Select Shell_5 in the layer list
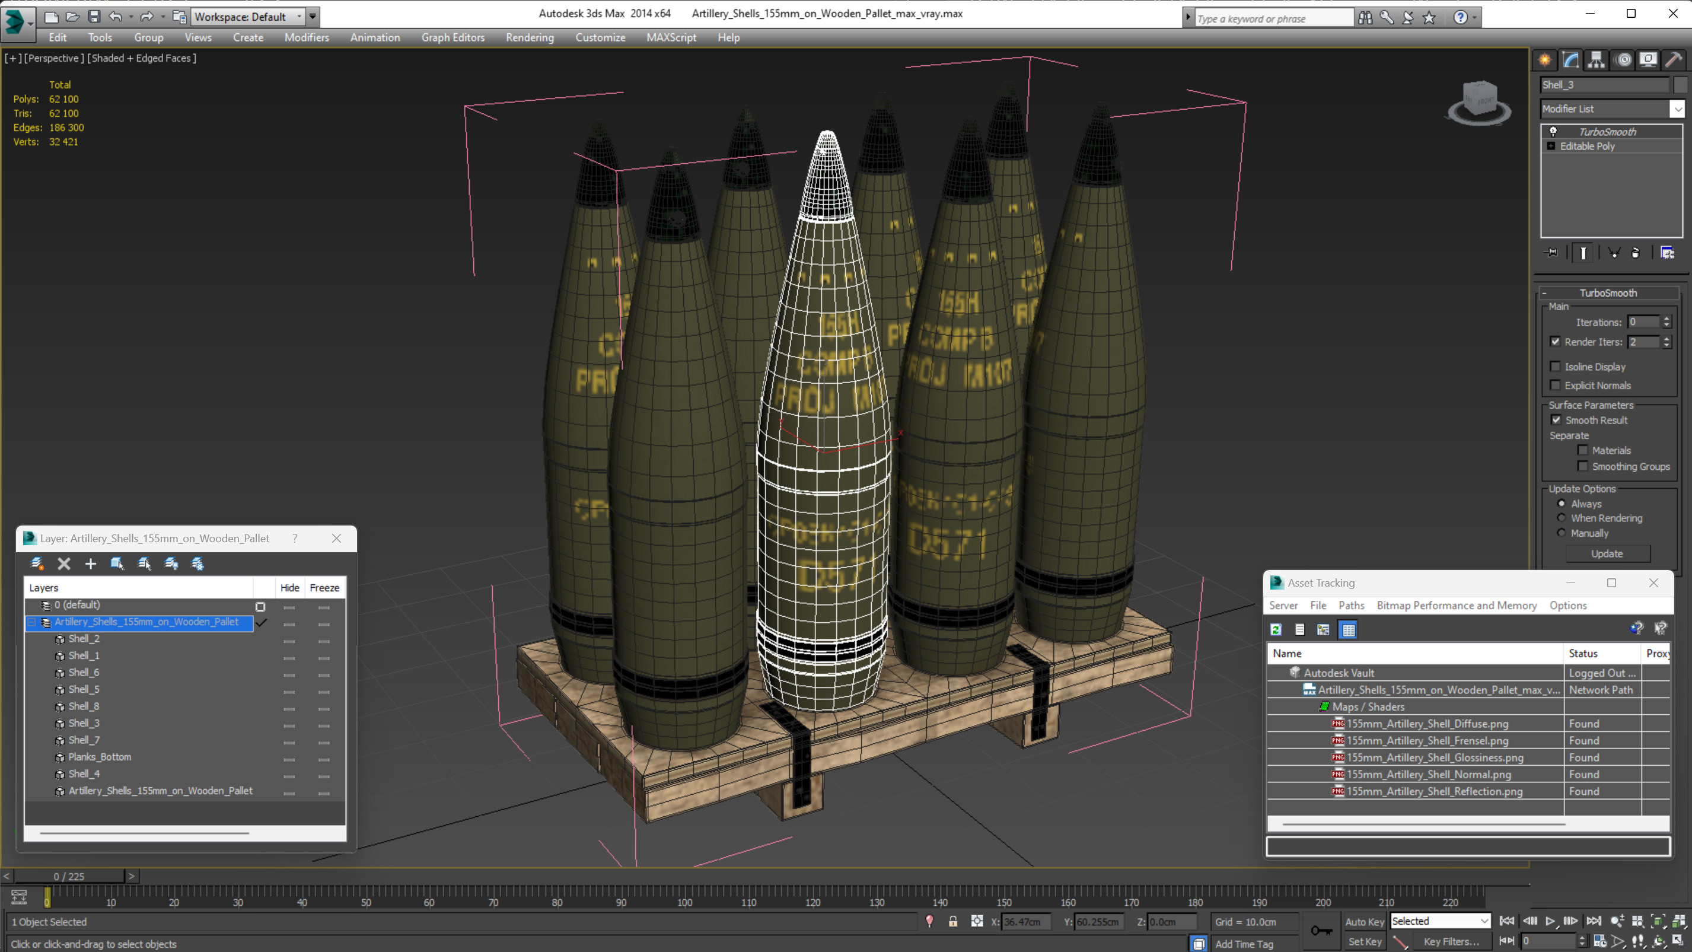Viewport: 1692px width, 952px height. (84, 689)
